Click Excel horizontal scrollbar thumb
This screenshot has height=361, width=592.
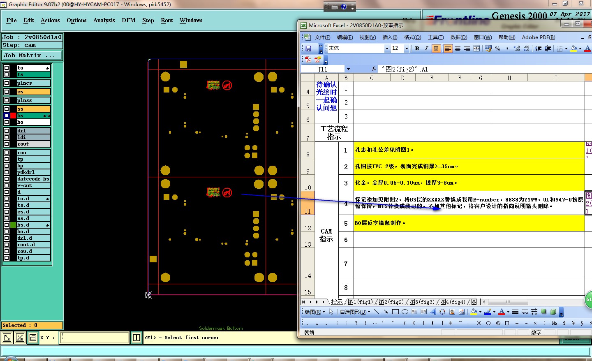[x=508, y=302]
